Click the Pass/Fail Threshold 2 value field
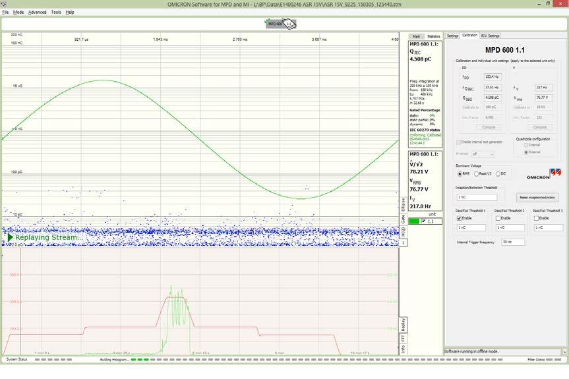This screenshot has height=379, width=569. [x=510, y=227]
